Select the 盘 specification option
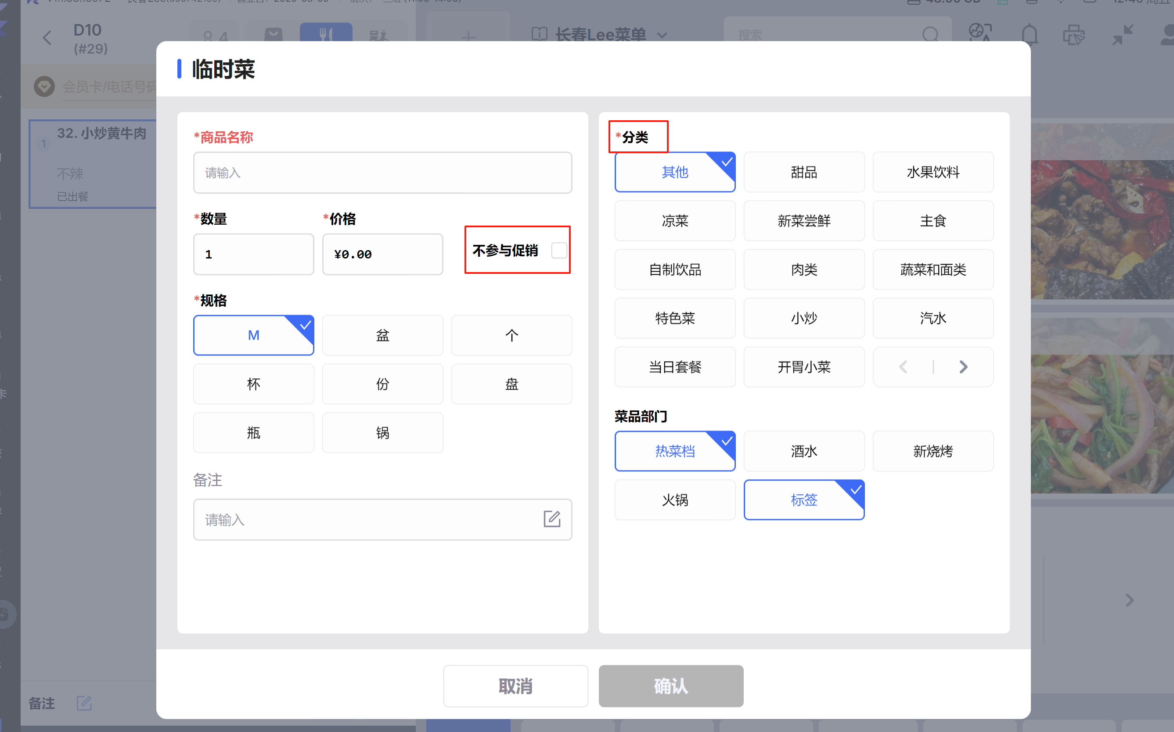Viewport: 1174px width, 732px height. point(511,384)
